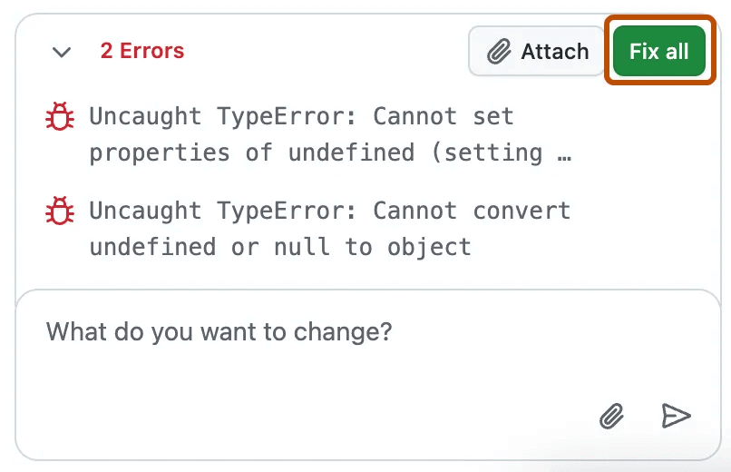Attach a file using the prompt box paperclip
Image resolution: width=731 pixels, height=472 pixels.
point(612,417)
